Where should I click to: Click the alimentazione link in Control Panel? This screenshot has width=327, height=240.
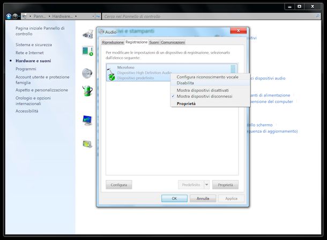point(270,95)
